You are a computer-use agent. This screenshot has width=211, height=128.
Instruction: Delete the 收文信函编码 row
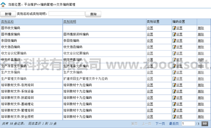(201, 47)
